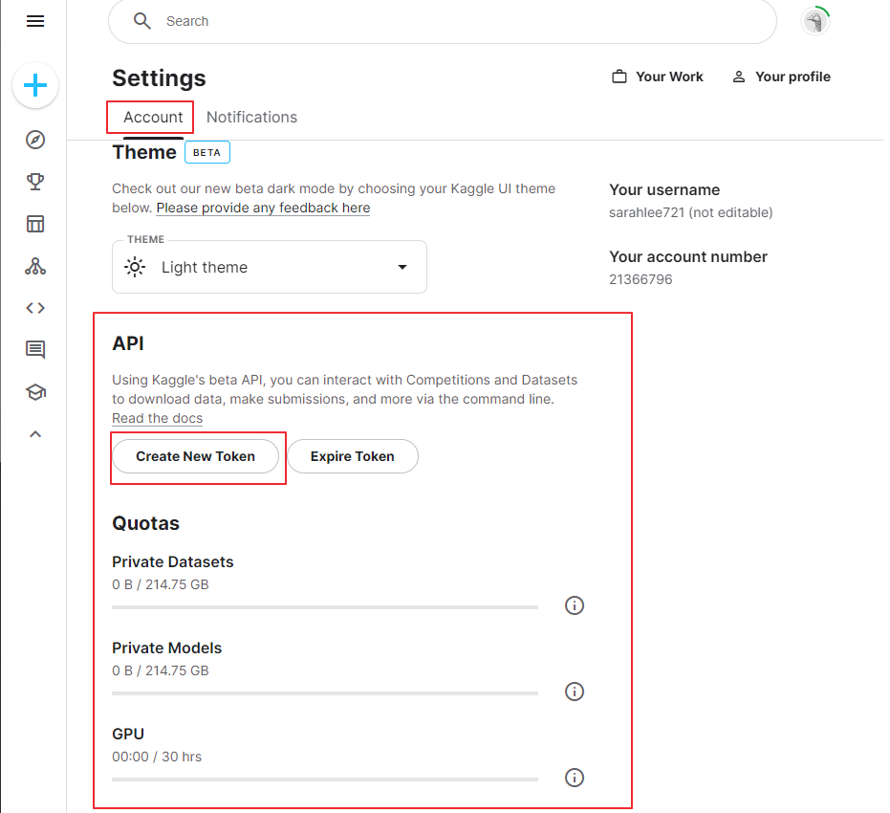Click the API section heading
890x813 pixels.
(x=128, y=343)
